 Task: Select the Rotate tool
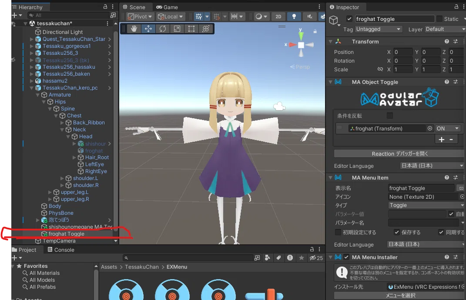tap(163, 29)
